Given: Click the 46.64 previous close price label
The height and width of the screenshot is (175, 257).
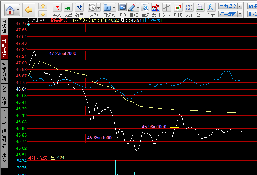Looking at the screenshot, I should pos(21,89).
